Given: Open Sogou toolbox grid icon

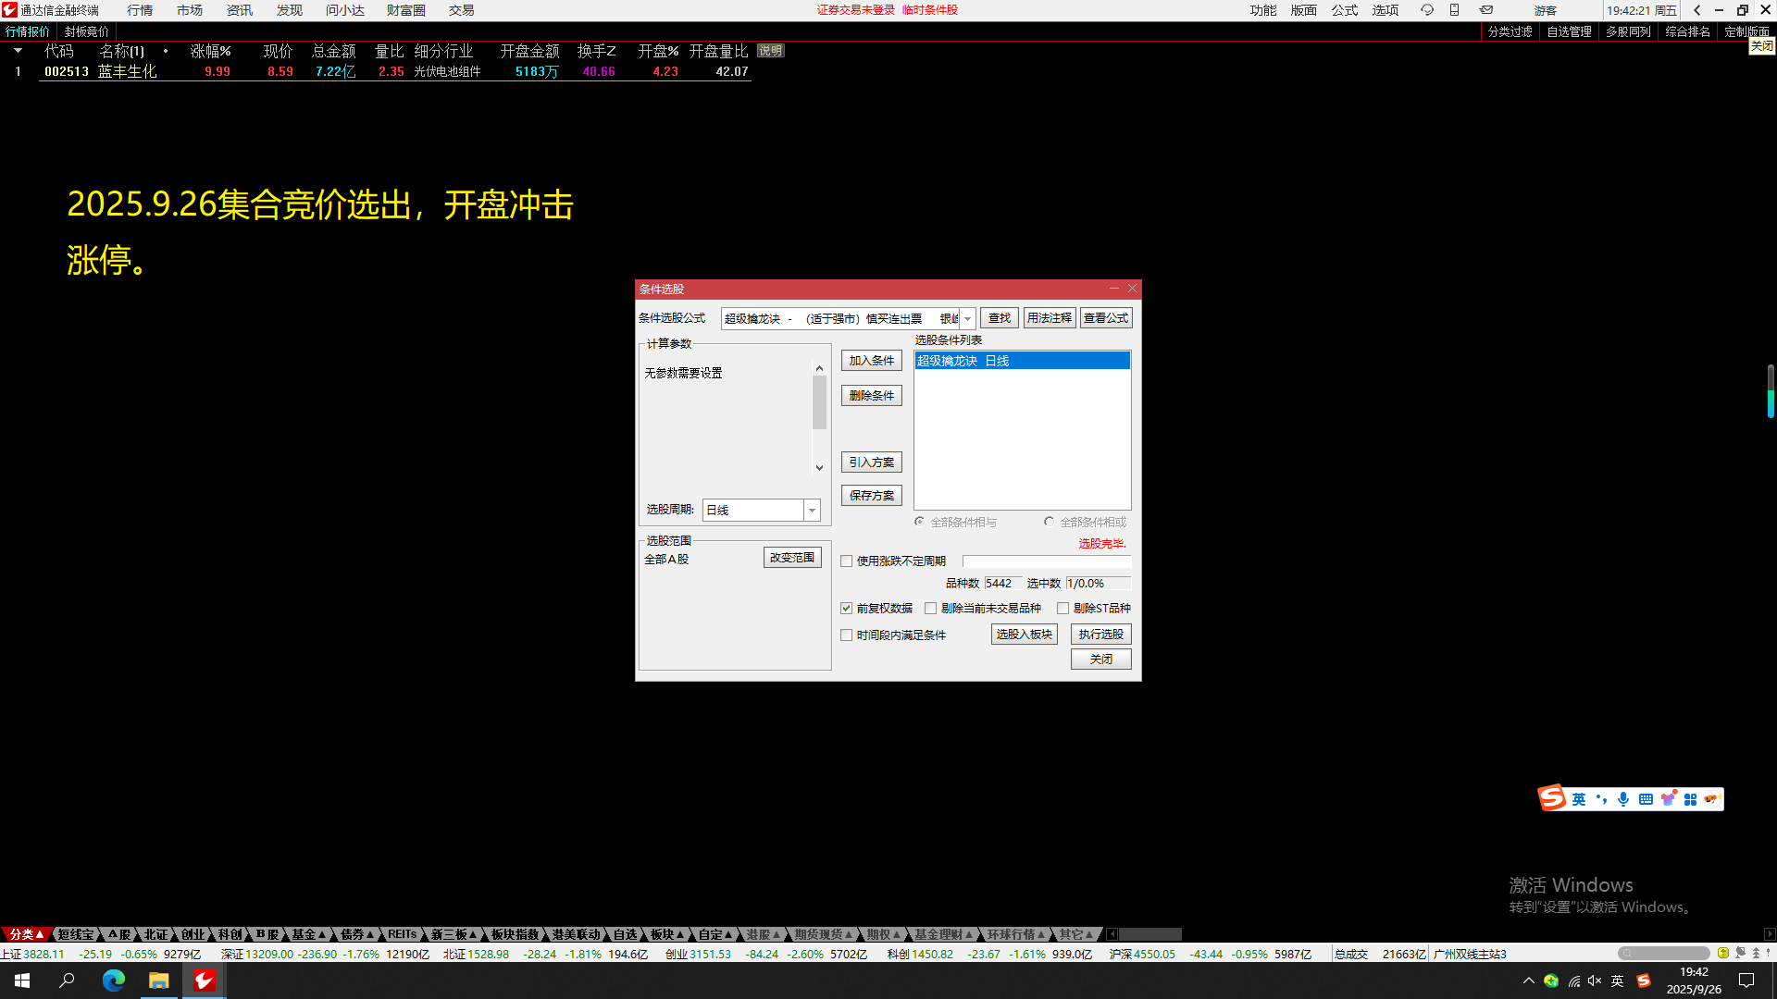Looking at the screenshot, I should pos(1690,799).
